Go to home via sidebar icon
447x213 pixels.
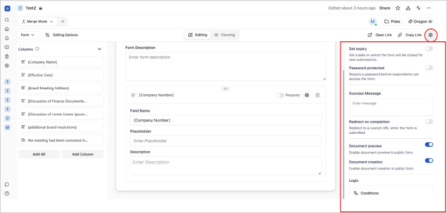7,29
